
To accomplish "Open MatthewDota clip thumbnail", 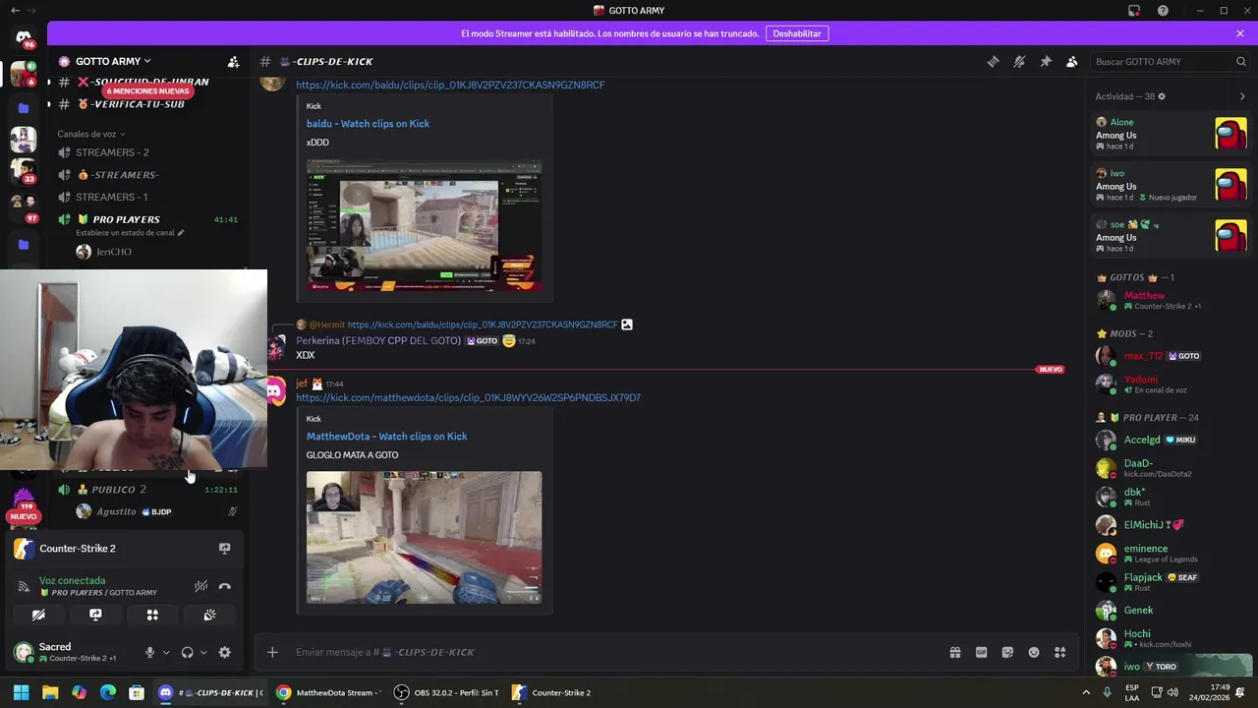I will click(x=424, y=537).
